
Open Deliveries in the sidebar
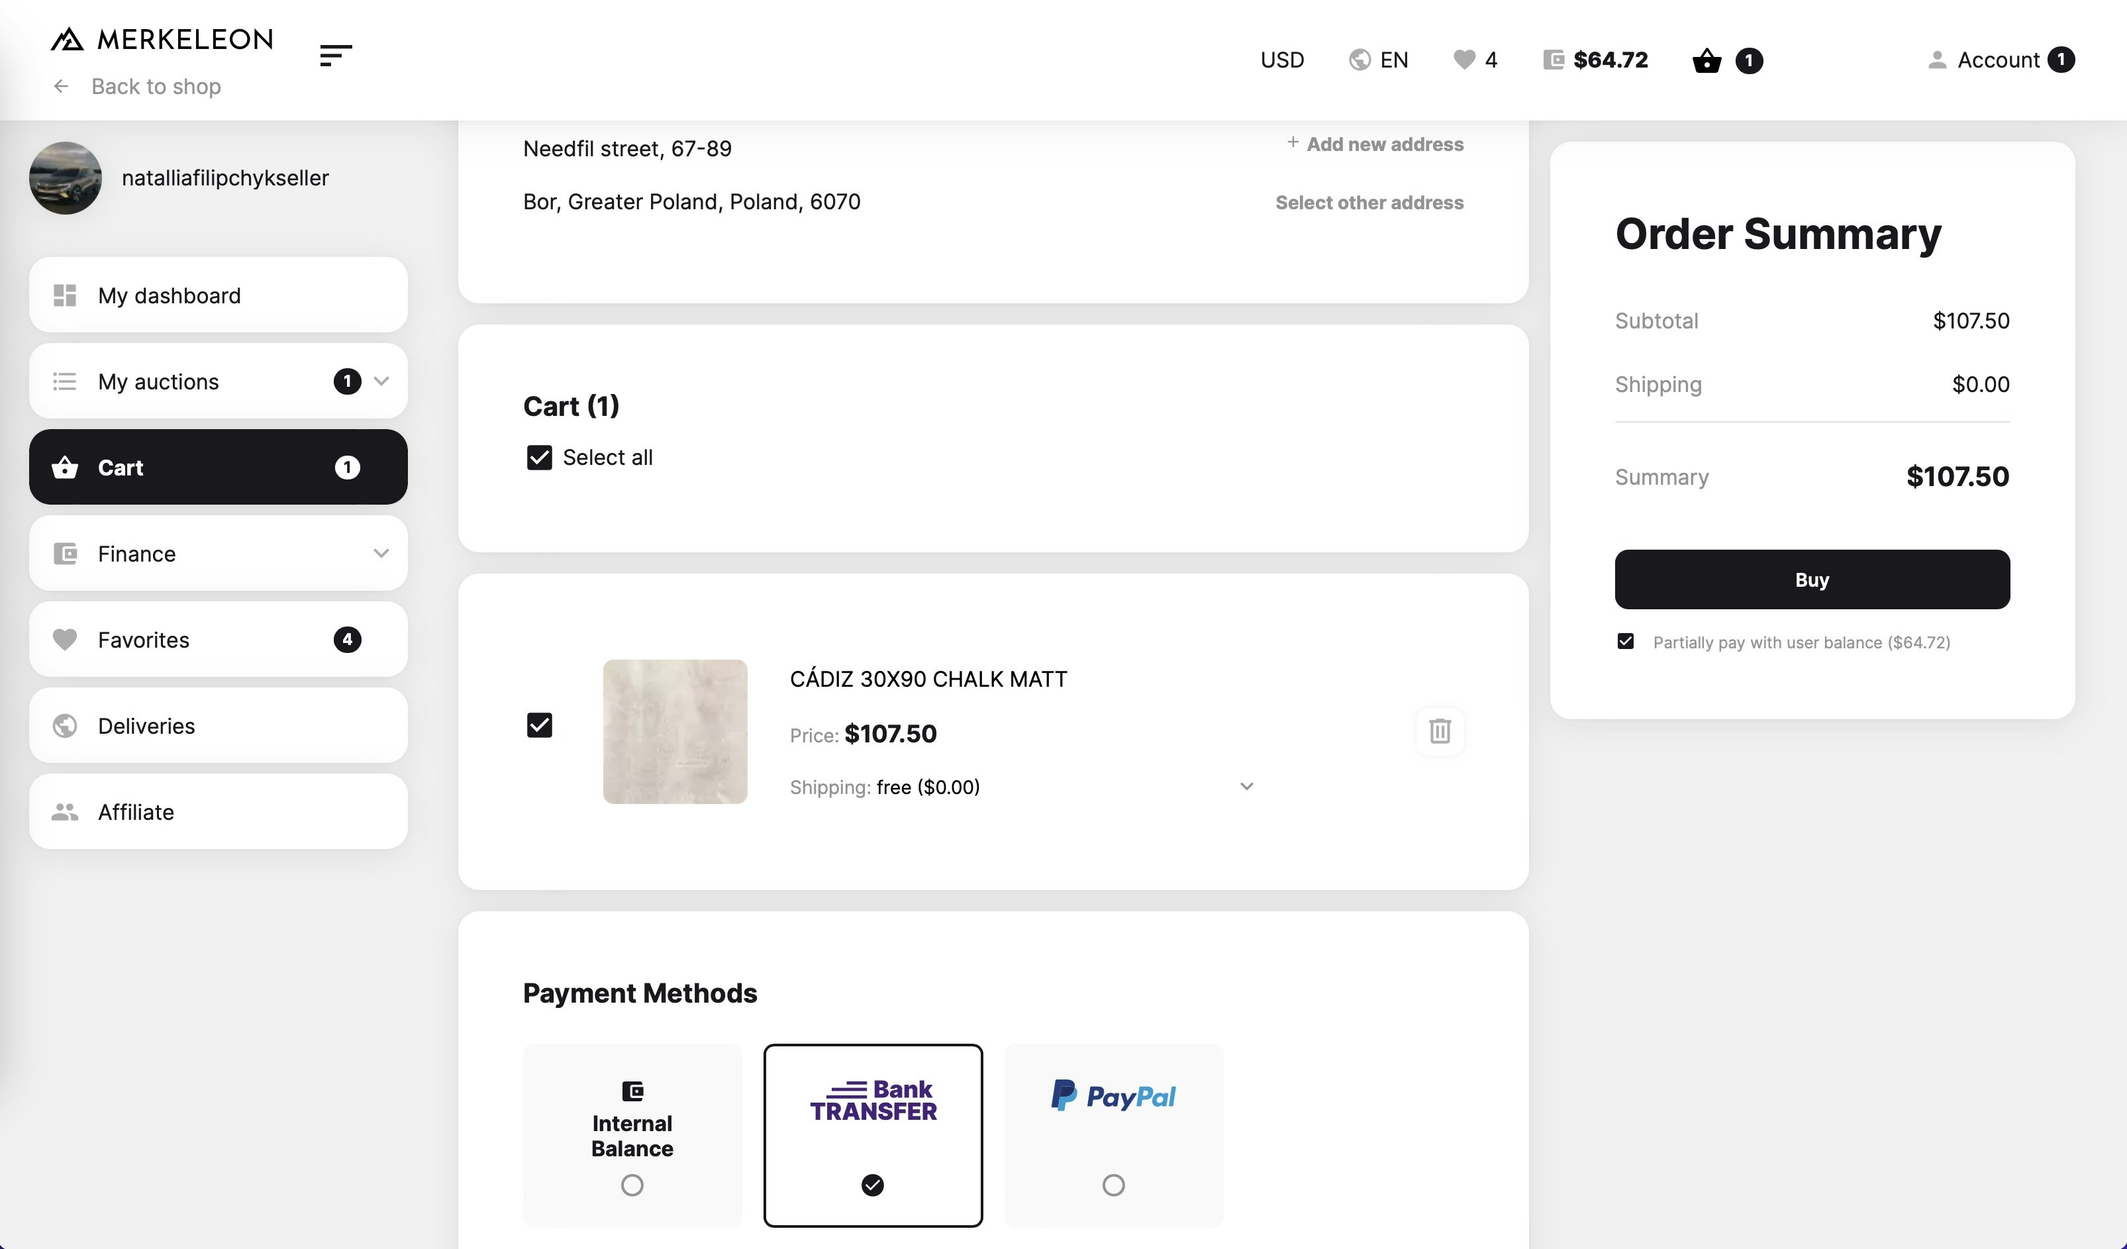218,726
